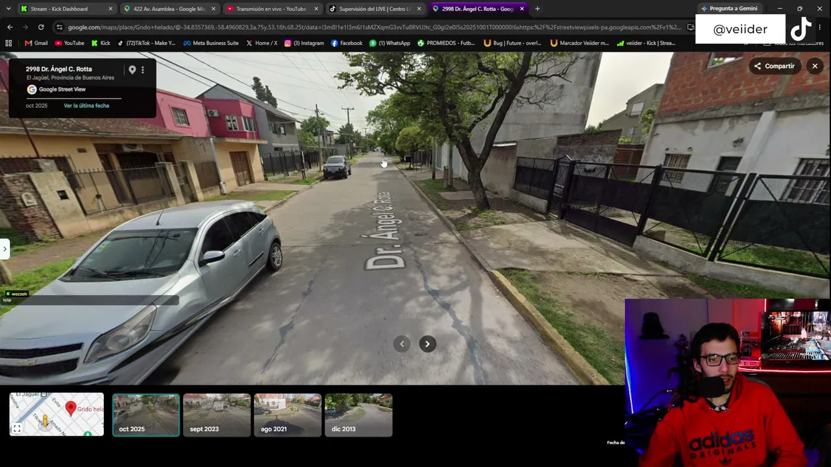
Task: Select the sept 2023 Street View thumbnail
Action: point(217,415)
